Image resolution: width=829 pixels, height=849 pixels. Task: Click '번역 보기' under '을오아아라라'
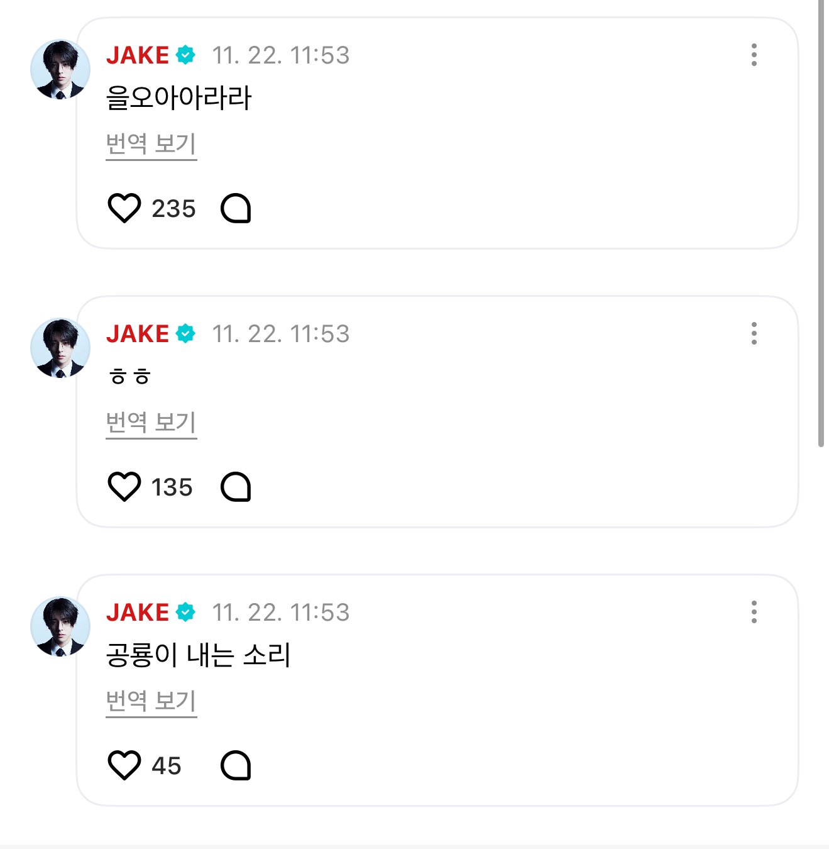click(151, 144)
